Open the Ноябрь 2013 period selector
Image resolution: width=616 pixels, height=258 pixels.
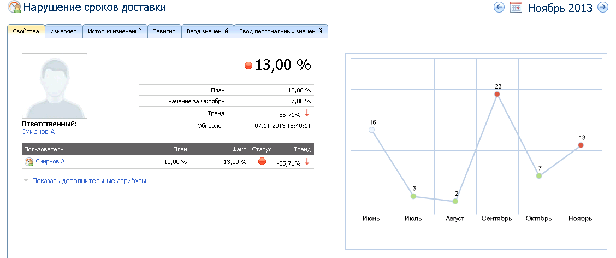[x=560, y=8]
